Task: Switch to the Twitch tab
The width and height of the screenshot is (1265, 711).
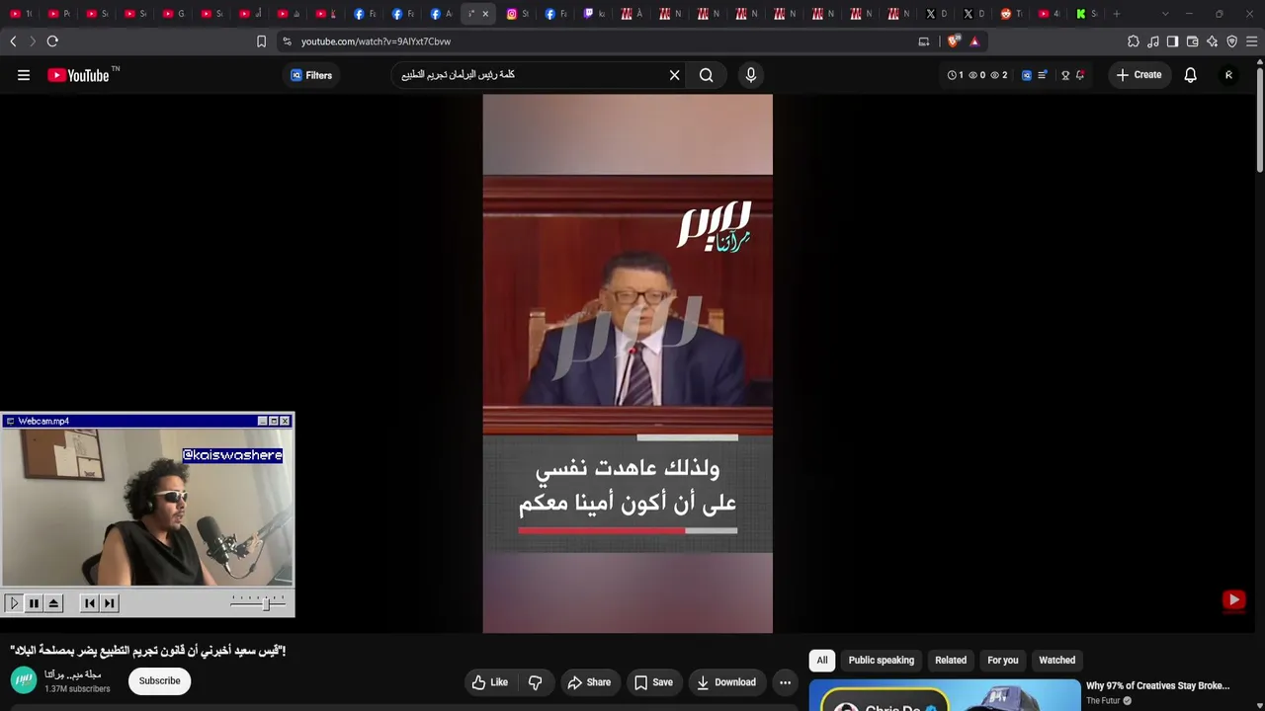Action: point(594,14)
